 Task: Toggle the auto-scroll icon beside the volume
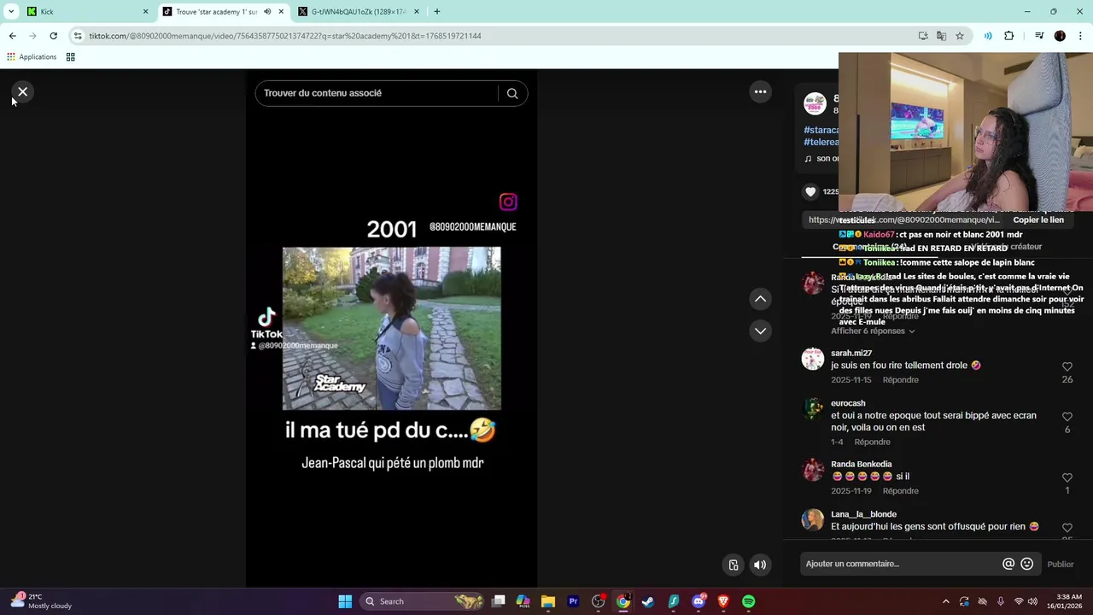pyautogui.click(x=734, y=565)
